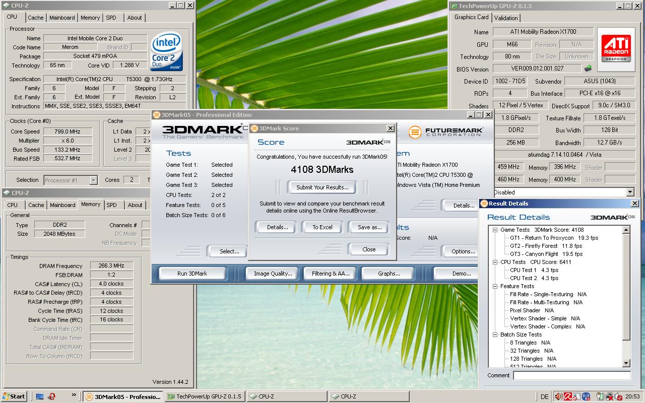
Task: Open the Graphs button
Action: point(389,274)
